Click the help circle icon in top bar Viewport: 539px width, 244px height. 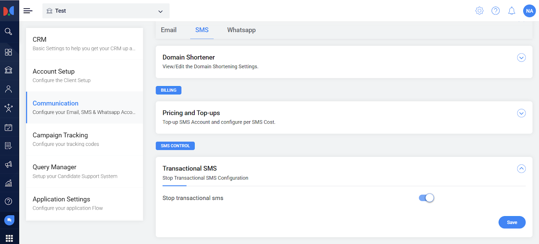point(496,11)
